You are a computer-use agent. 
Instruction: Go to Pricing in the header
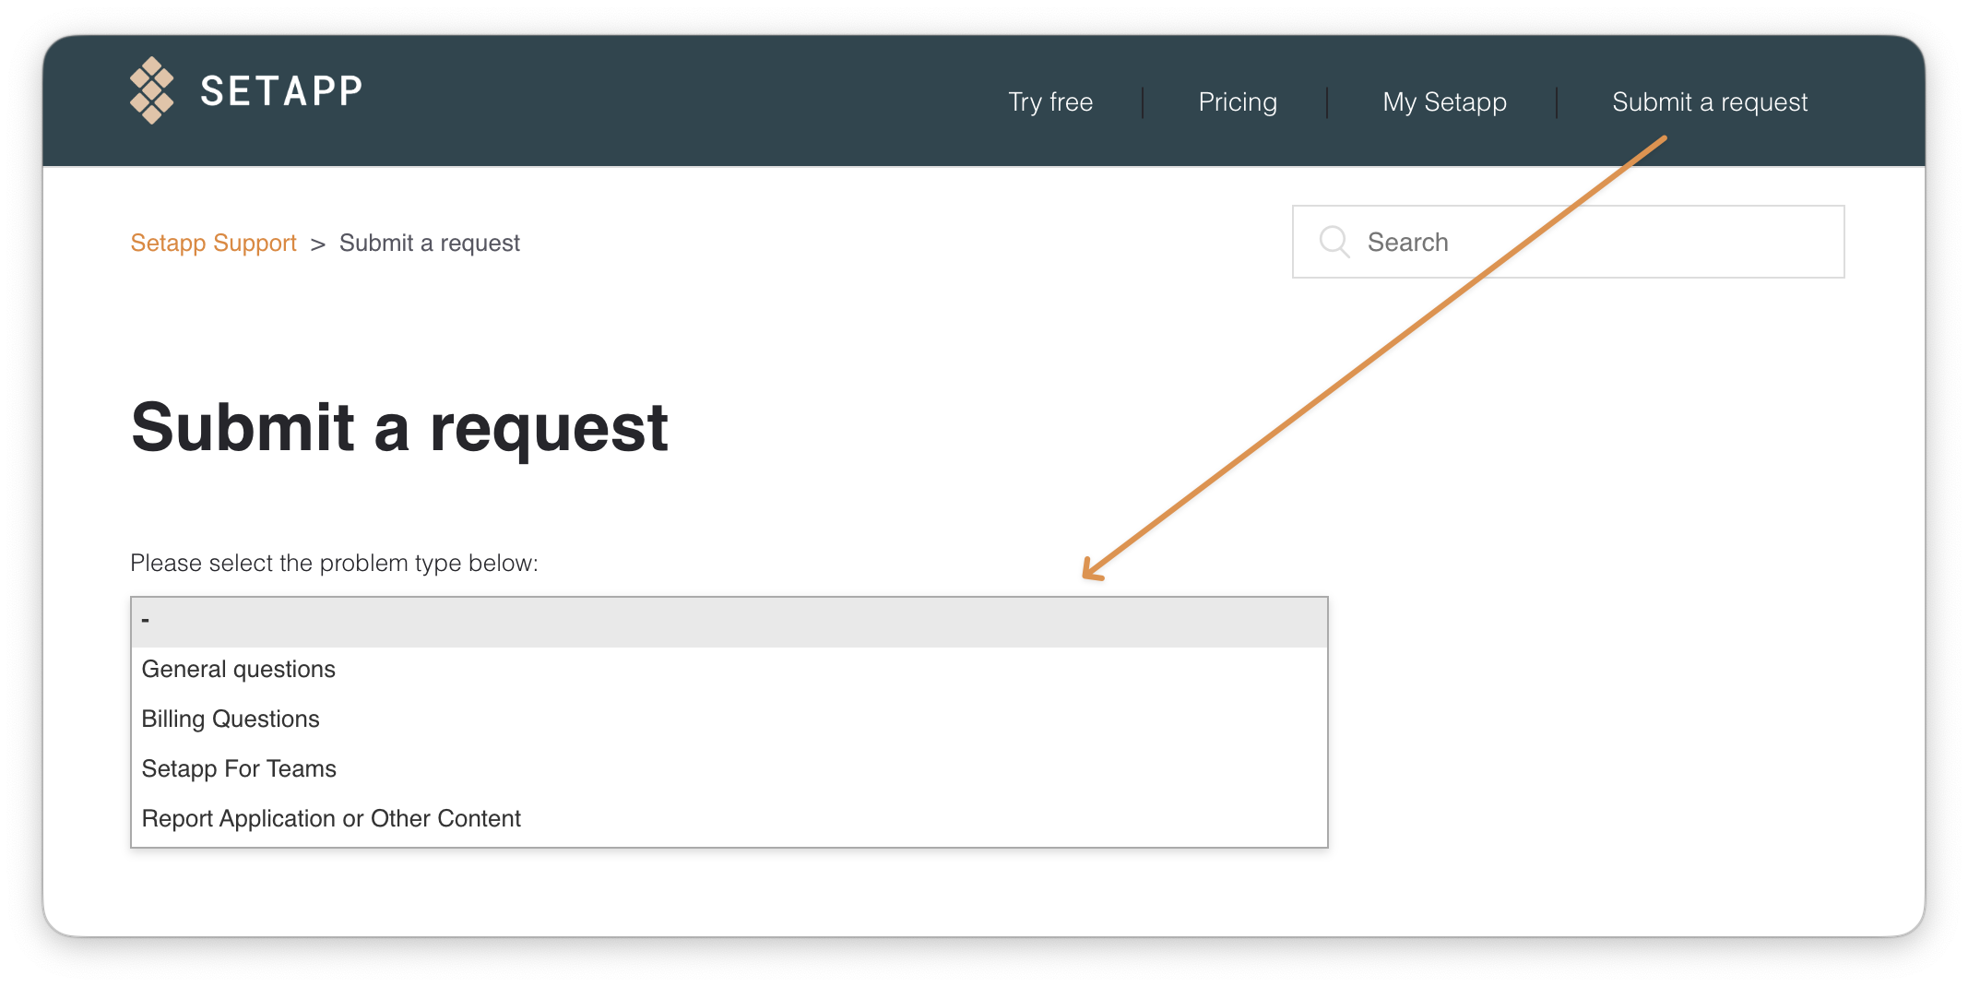[x=1238, y=101]
